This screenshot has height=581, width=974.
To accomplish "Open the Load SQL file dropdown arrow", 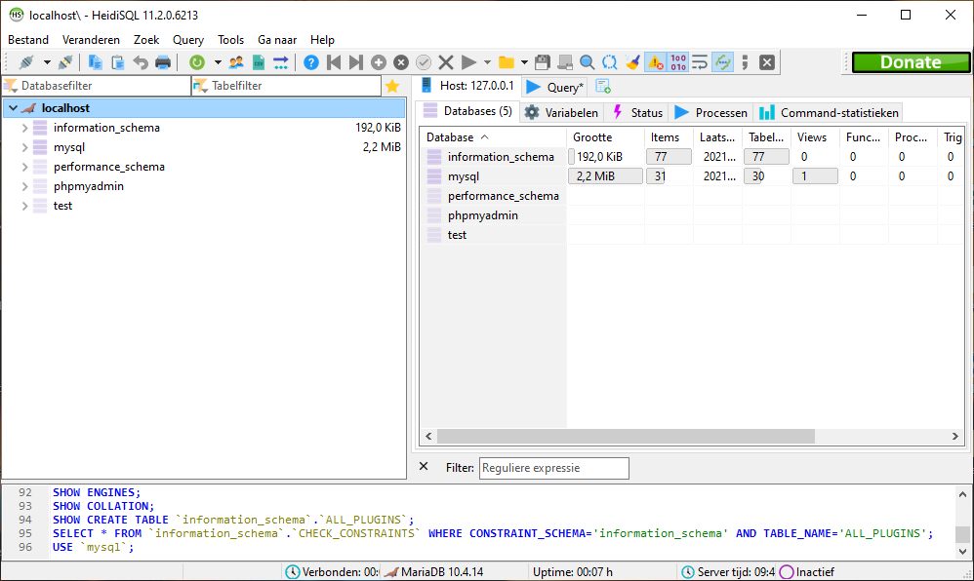I will tap(524, 62).
